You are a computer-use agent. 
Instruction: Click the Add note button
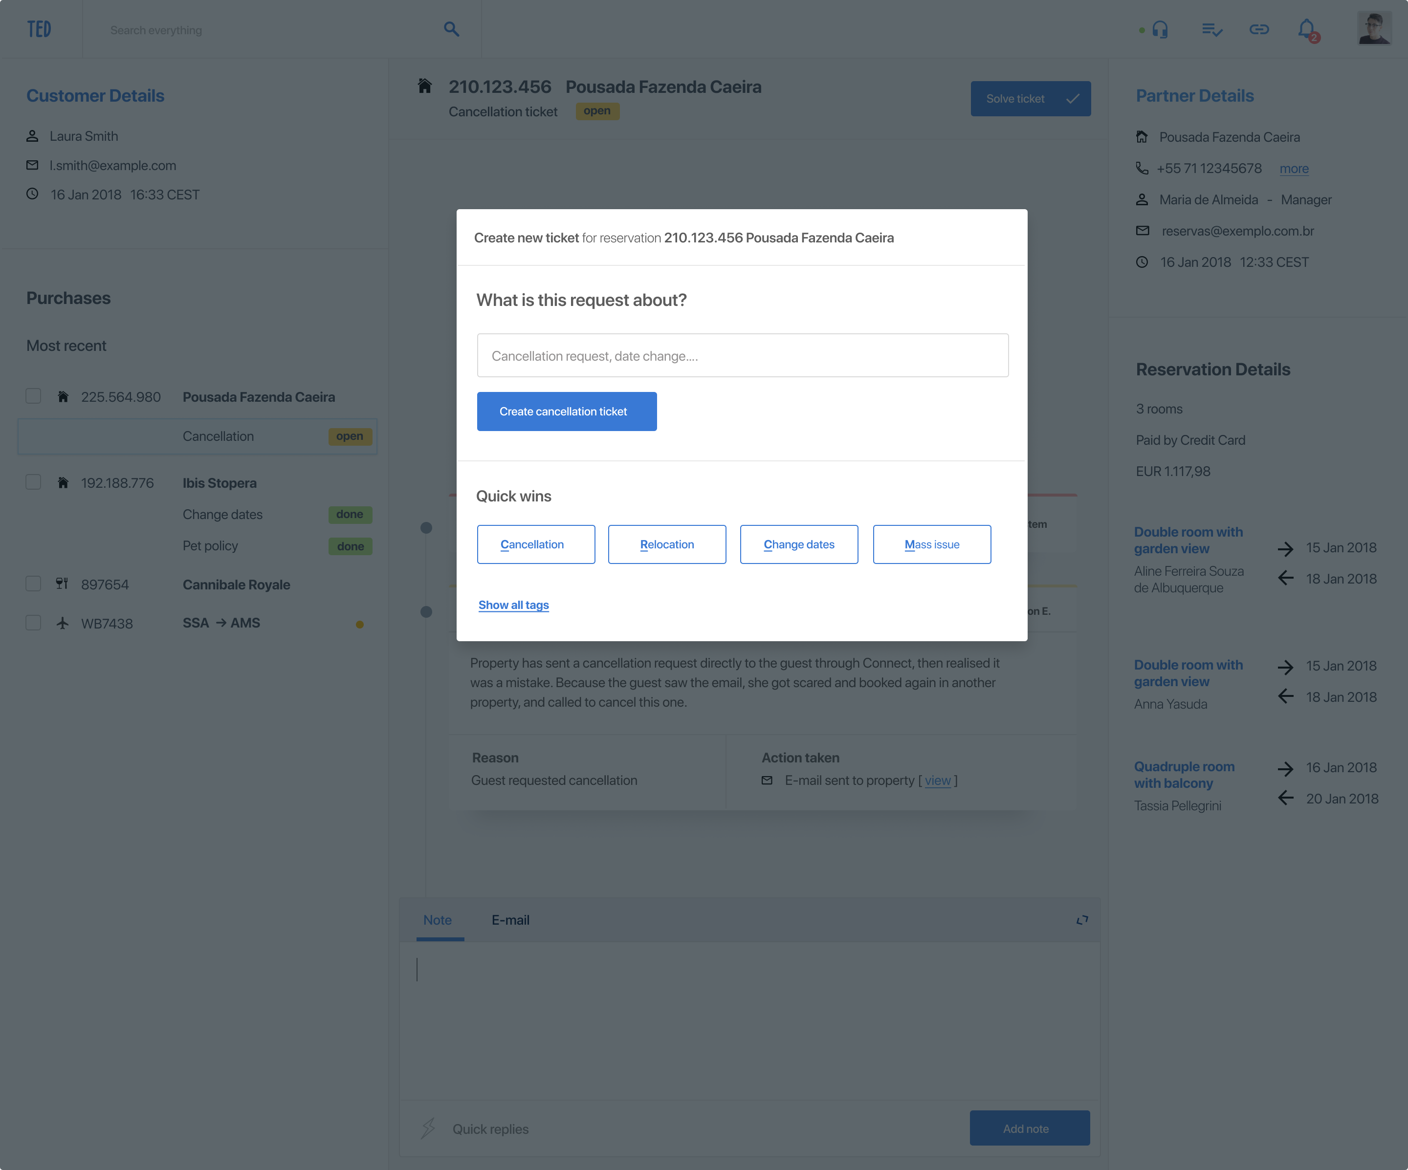click(x=1029, y=1128)
